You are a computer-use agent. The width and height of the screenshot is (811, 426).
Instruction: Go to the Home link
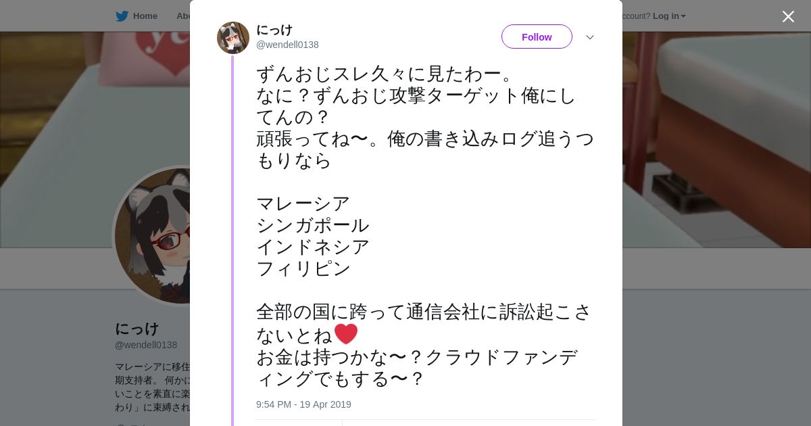(x=145, y=16)
